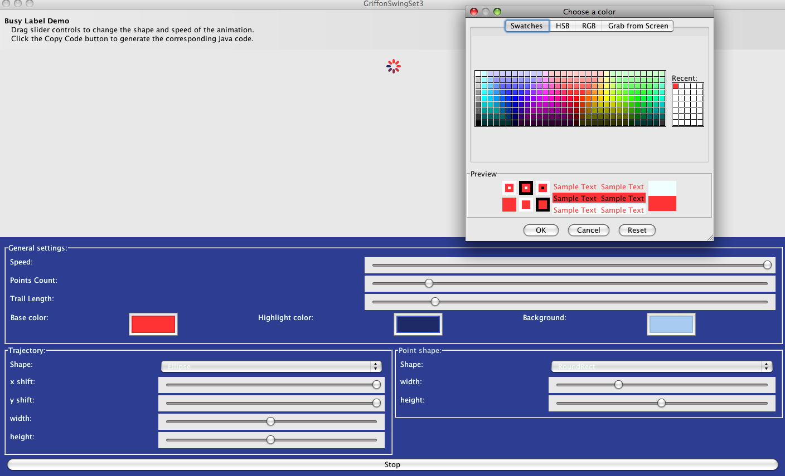Viewport: 785px width, 476px height.
Task: Cancel the color chooser dialog
Action: click(588, 230)
